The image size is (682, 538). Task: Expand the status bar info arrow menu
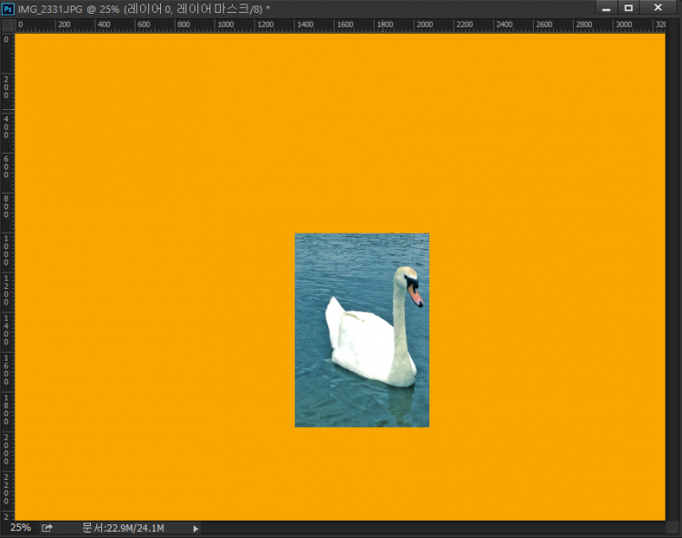[x=196, y=528]
